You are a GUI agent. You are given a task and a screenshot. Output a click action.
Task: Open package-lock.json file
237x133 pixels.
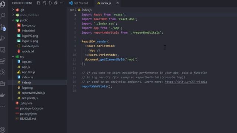(x=31, y=108)
